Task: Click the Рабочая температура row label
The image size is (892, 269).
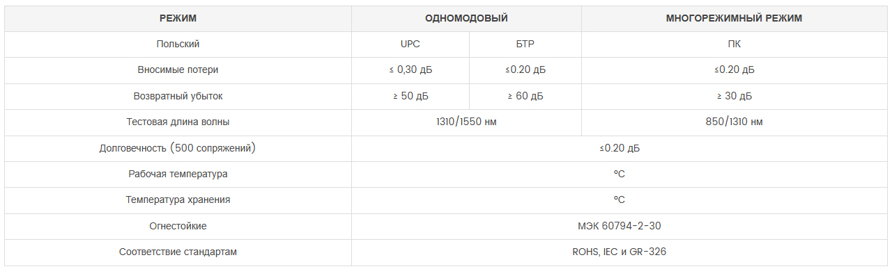Action: pyautogui.click(x=178, y=174)
